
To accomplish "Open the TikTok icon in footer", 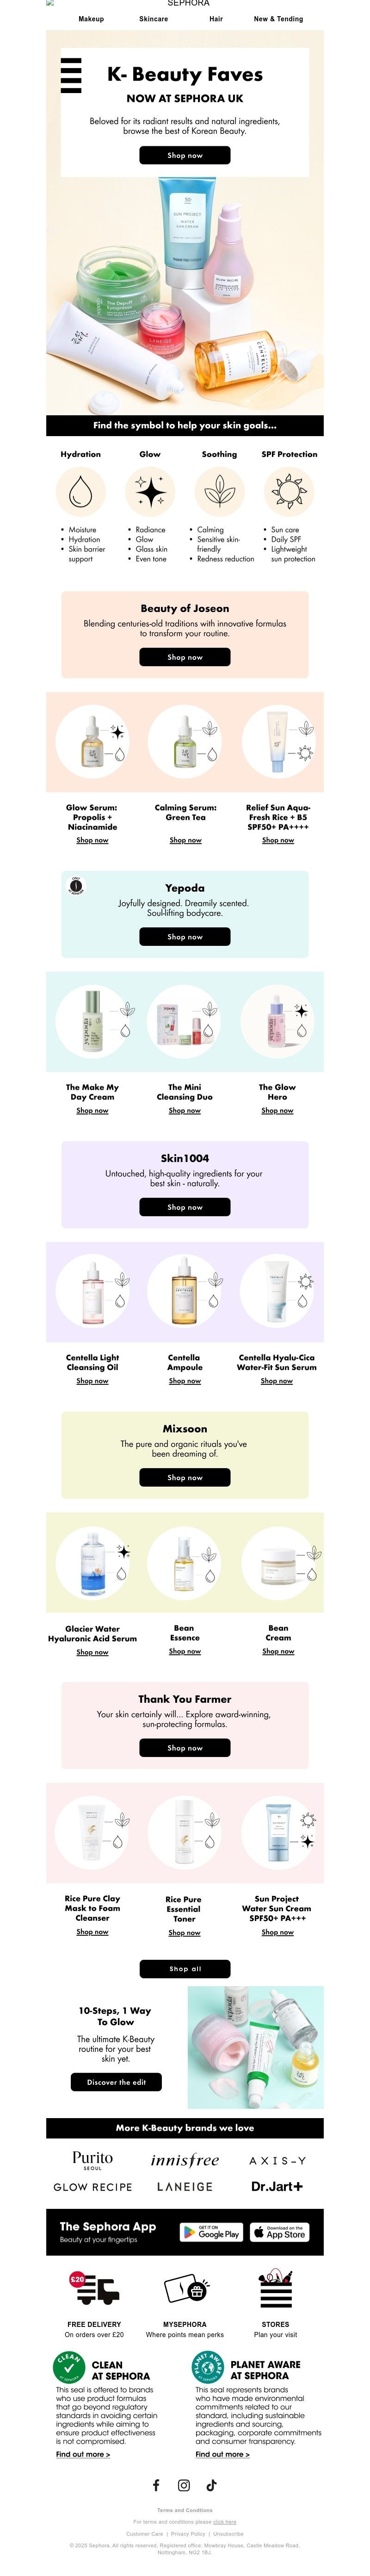I will pos(211,2484).
